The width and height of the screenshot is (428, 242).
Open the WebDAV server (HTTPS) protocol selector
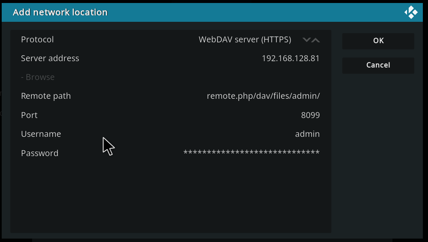(245, 39)
